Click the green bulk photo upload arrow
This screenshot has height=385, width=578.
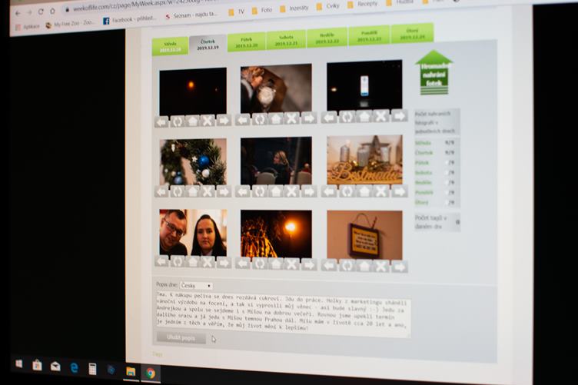point(433,72)
